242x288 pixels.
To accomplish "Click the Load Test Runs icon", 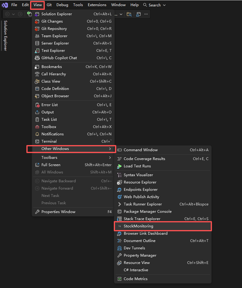I will click(x=120, y=166).
